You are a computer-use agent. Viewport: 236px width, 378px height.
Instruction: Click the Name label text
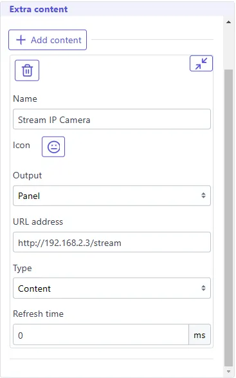25,99
